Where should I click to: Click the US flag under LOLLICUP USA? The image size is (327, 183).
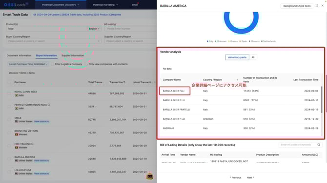16,174
